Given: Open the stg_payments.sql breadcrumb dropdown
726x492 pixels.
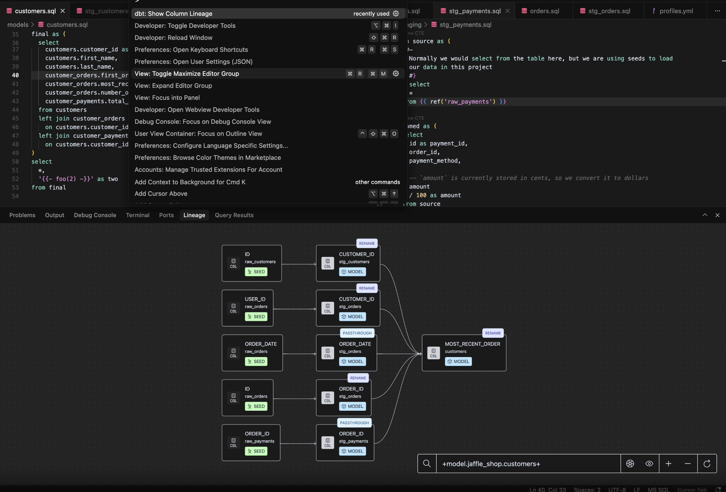Looking at the screenshot, I should click(465, 25).
